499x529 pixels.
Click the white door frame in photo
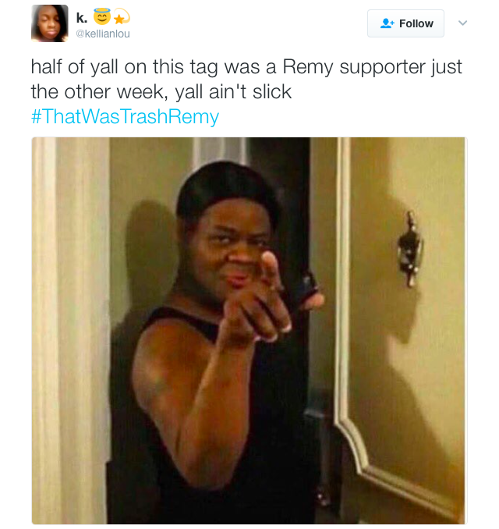(x=71, y=331)
